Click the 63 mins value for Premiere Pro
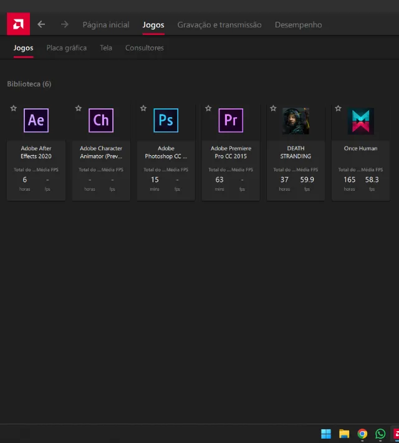The image size is (399, 443). (x=219, y=179)
